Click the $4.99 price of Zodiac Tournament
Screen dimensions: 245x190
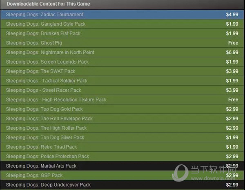pyautogui.click(x=232, y=15)
